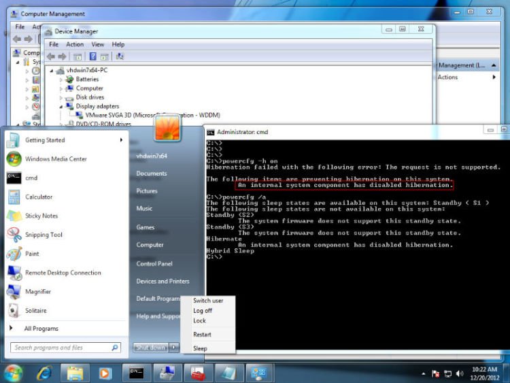Expand Actions arrow in Computer Management pane

coord(494,77)
